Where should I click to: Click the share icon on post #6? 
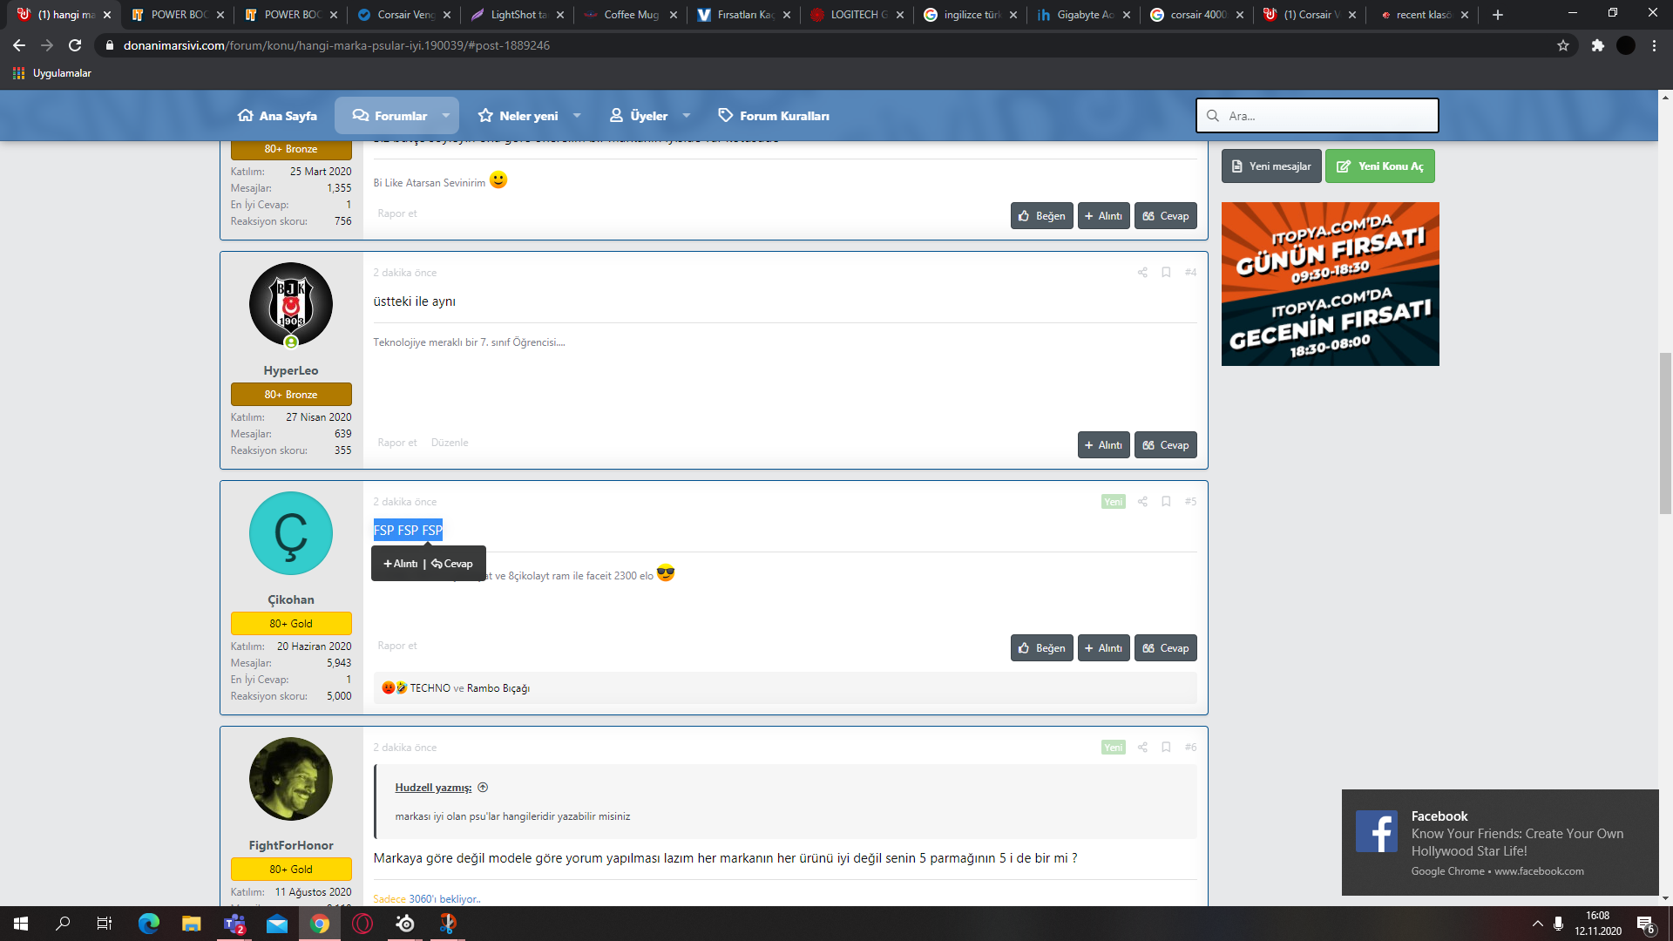pyautogui.click(x=1142, y=748)
